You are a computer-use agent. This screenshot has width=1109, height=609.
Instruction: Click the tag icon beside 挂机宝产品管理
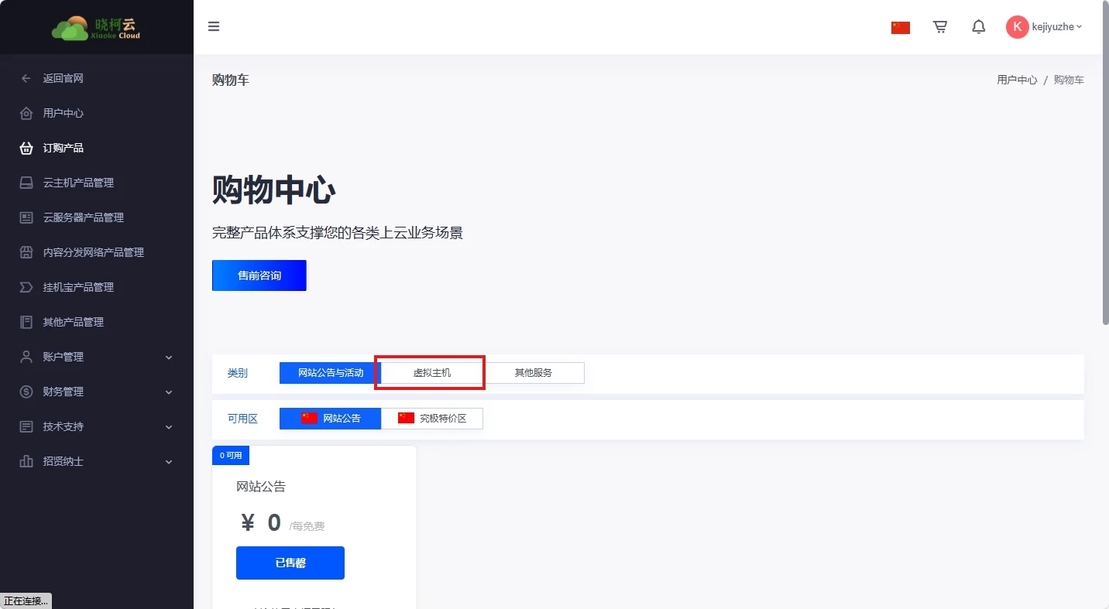[x=26, y=287]
